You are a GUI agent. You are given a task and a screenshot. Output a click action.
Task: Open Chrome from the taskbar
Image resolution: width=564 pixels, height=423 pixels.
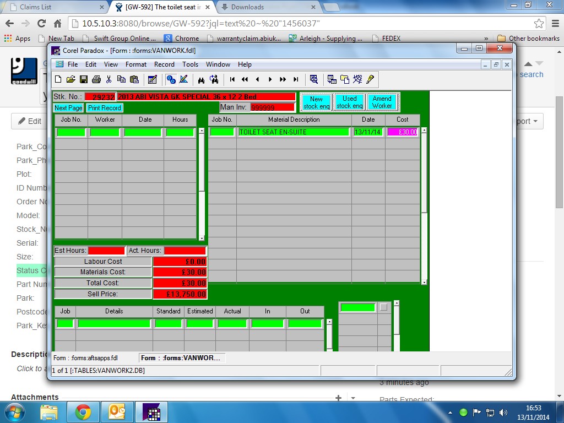(83, 412)
